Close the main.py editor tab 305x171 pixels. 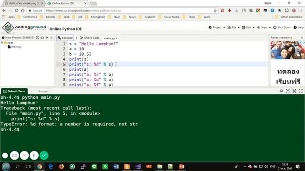pos(116,38)
